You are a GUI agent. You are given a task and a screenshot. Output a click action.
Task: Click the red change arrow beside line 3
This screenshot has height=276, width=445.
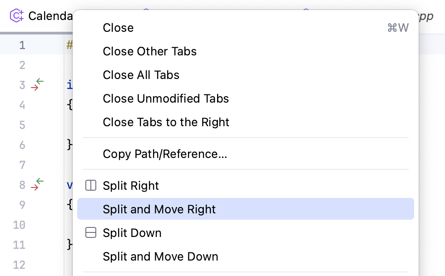pyautogui.click(x=35, y=88)
